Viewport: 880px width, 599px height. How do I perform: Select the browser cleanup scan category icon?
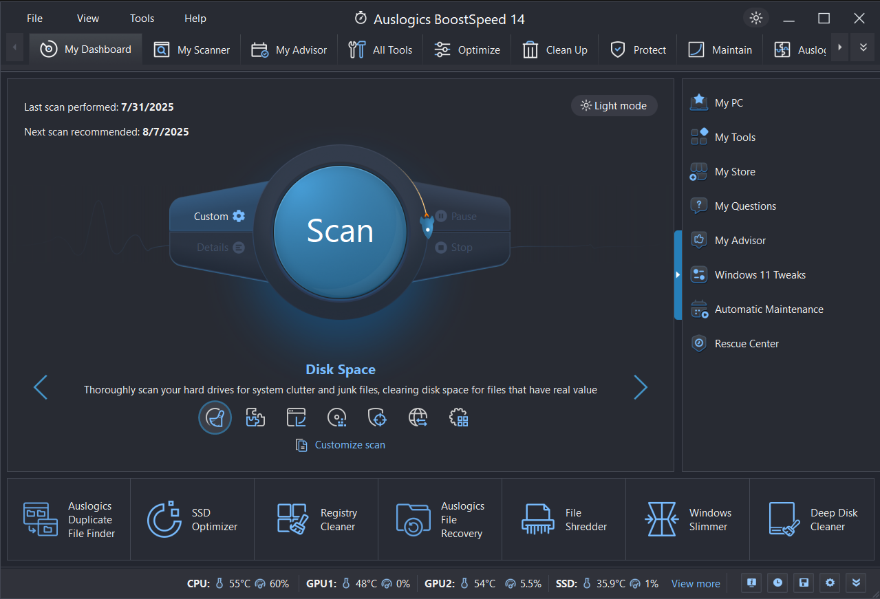(296, 417)
